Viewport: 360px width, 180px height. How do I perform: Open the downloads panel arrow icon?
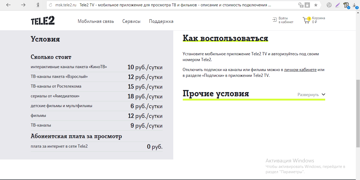pos(355,5)
